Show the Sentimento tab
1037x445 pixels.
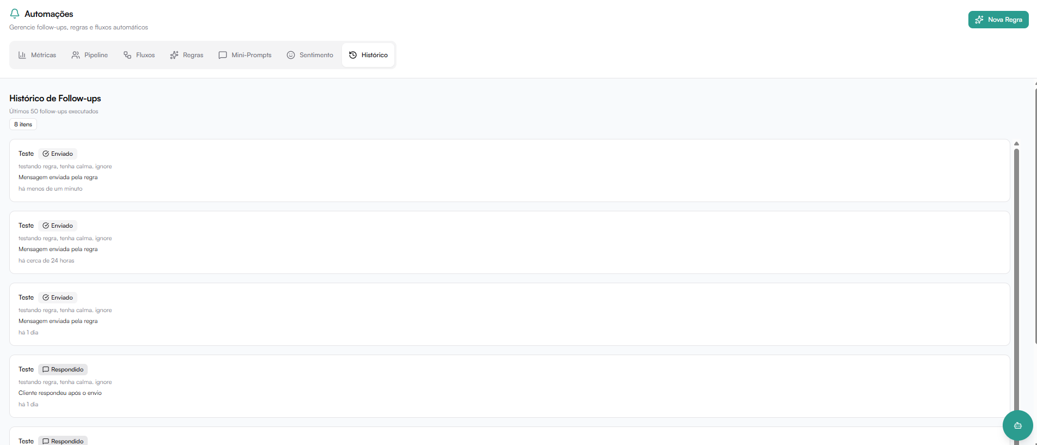pyautogui.click(x=310, y=55)
